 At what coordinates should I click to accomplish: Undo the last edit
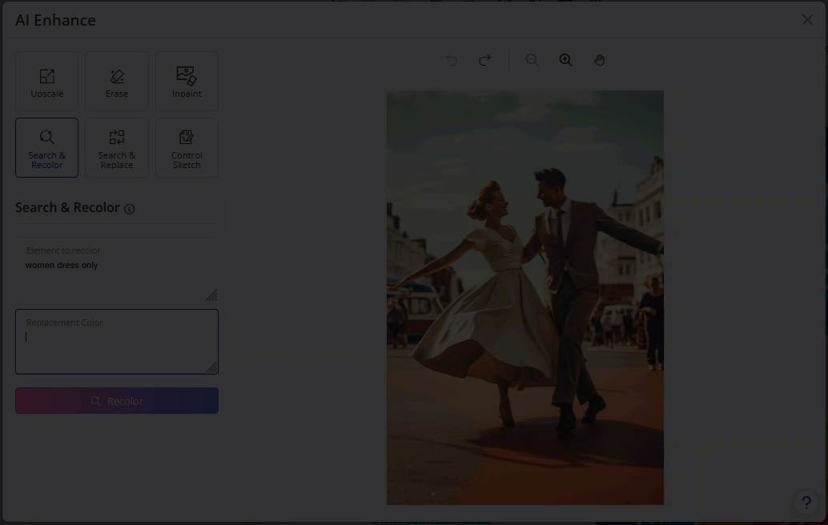(x=451, y=60)
